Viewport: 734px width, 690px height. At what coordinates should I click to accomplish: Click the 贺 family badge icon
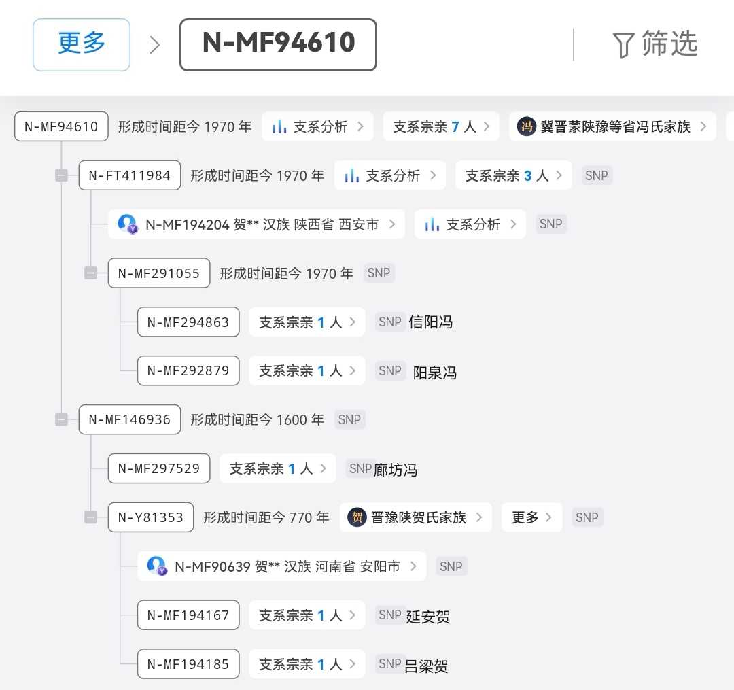point(357,517)
